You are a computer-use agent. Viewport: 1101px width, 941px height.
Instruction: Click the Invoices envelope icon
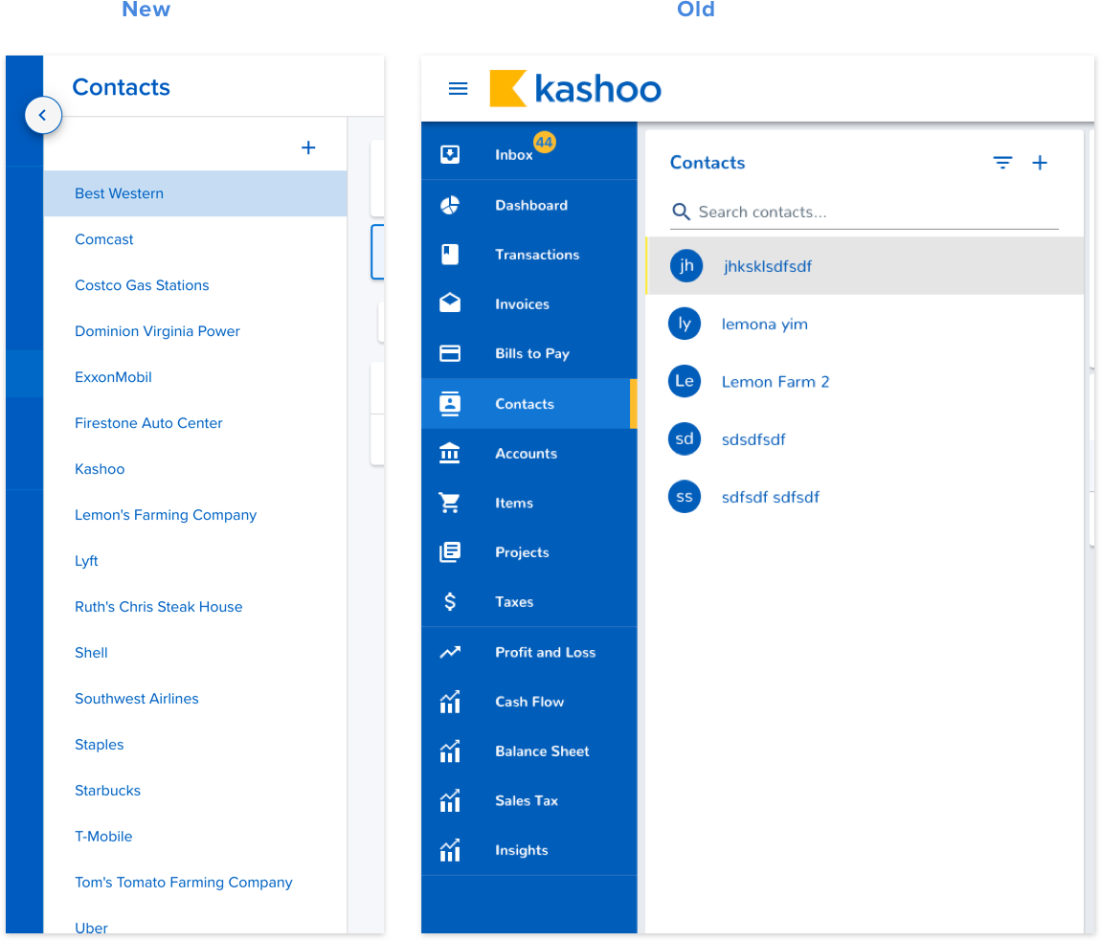450,303
